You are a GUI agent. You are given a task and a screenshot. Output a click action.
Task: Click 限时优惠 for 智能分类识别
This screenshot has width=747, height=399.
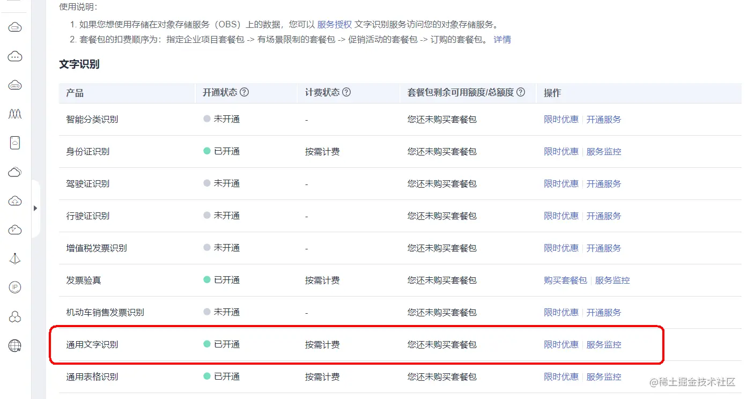click(561, 120)
